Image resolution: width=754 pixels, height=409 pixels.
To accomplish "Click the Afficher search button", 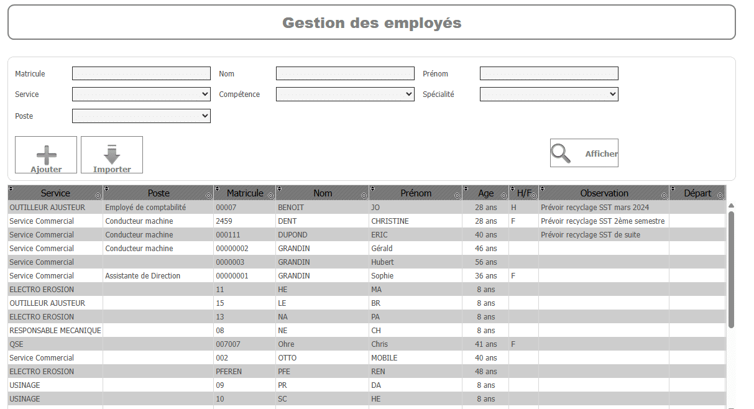I will (584, 153).
